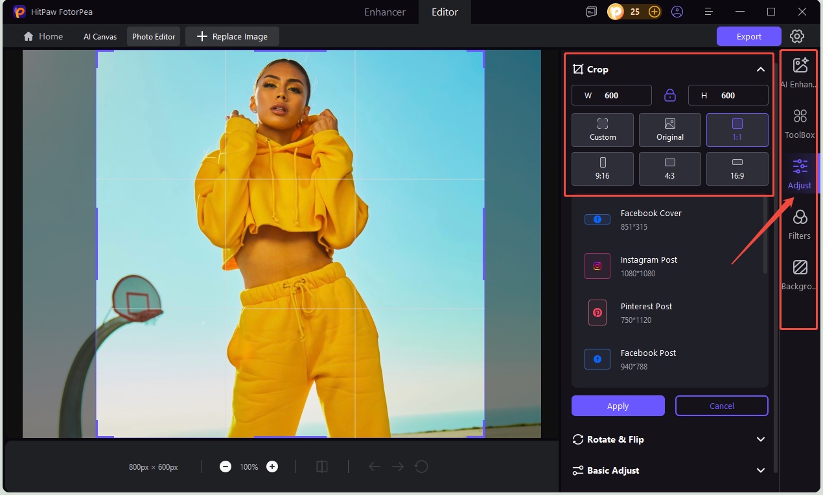Click the Pinterest Post preset icon

(x=597, y=313)
